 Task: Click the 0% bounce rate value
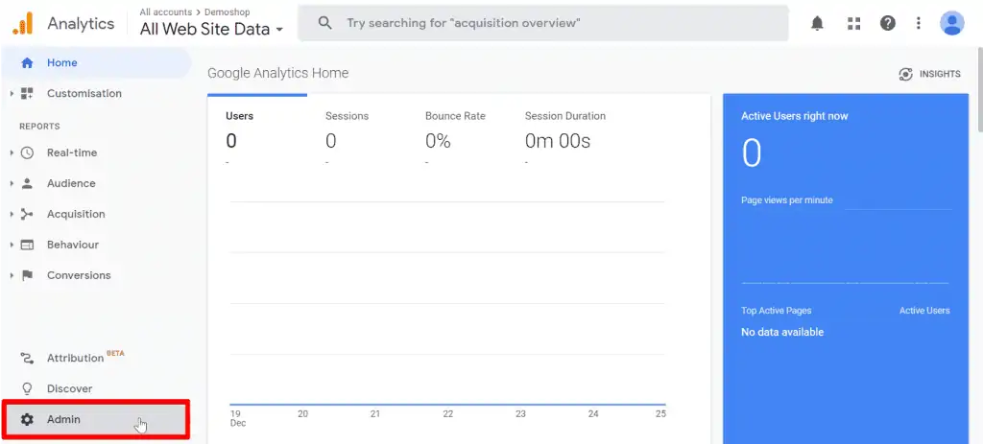pos(438,141)
